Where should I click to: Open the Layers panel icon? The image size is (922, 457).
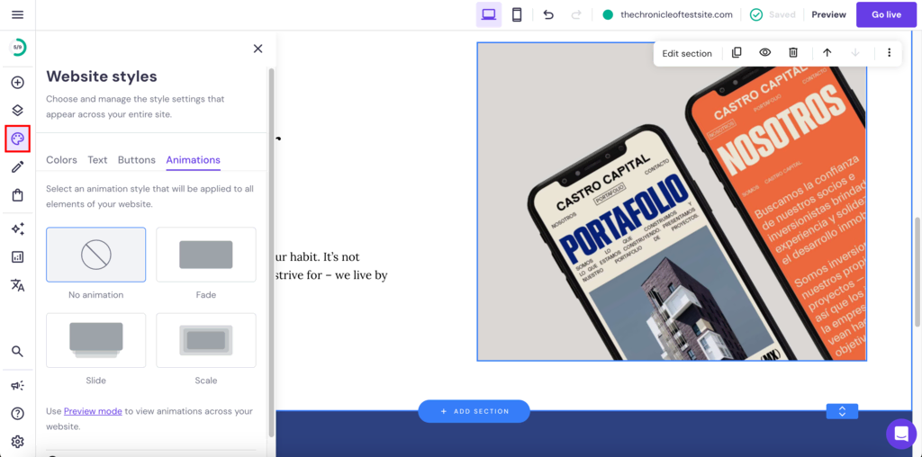(x=17, y=111)
